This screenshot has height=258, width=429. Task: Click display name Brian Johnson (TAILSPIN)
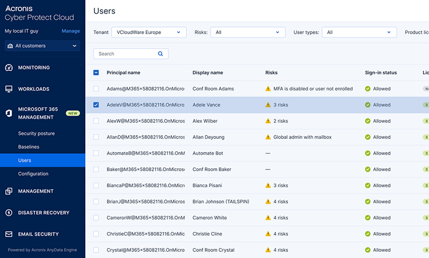(x=221, y=202)
